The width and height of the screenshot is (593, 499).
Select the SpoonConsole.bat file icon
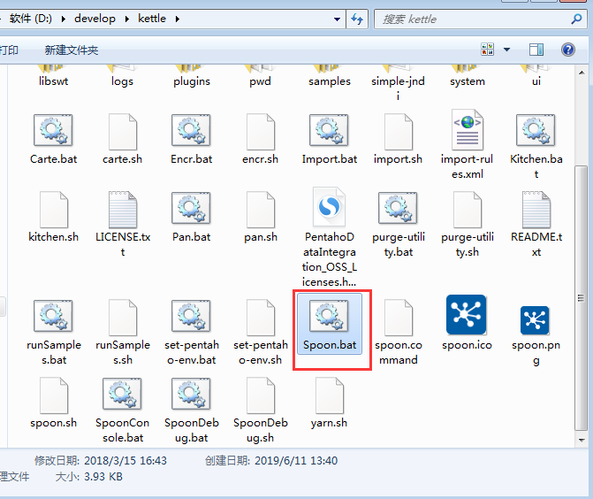coord(122,394)
